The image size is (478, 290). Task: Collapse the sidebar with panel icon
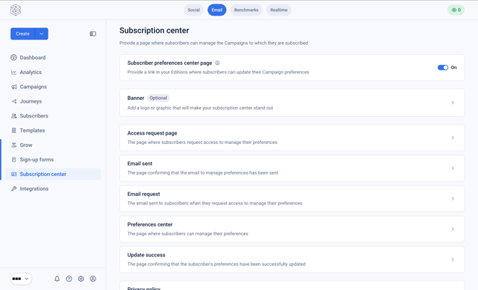point(93,33)
